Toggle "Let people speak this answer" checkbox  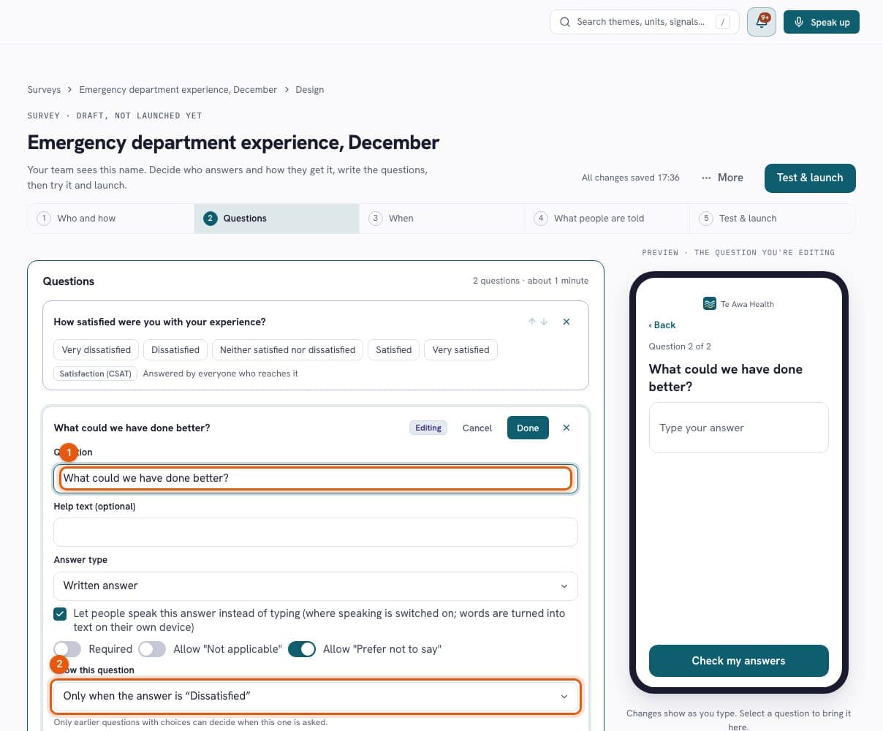click(61, 614)
